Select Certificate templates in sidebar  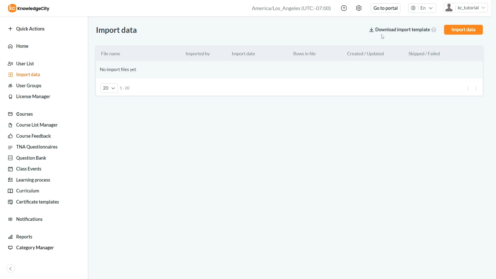37,202
